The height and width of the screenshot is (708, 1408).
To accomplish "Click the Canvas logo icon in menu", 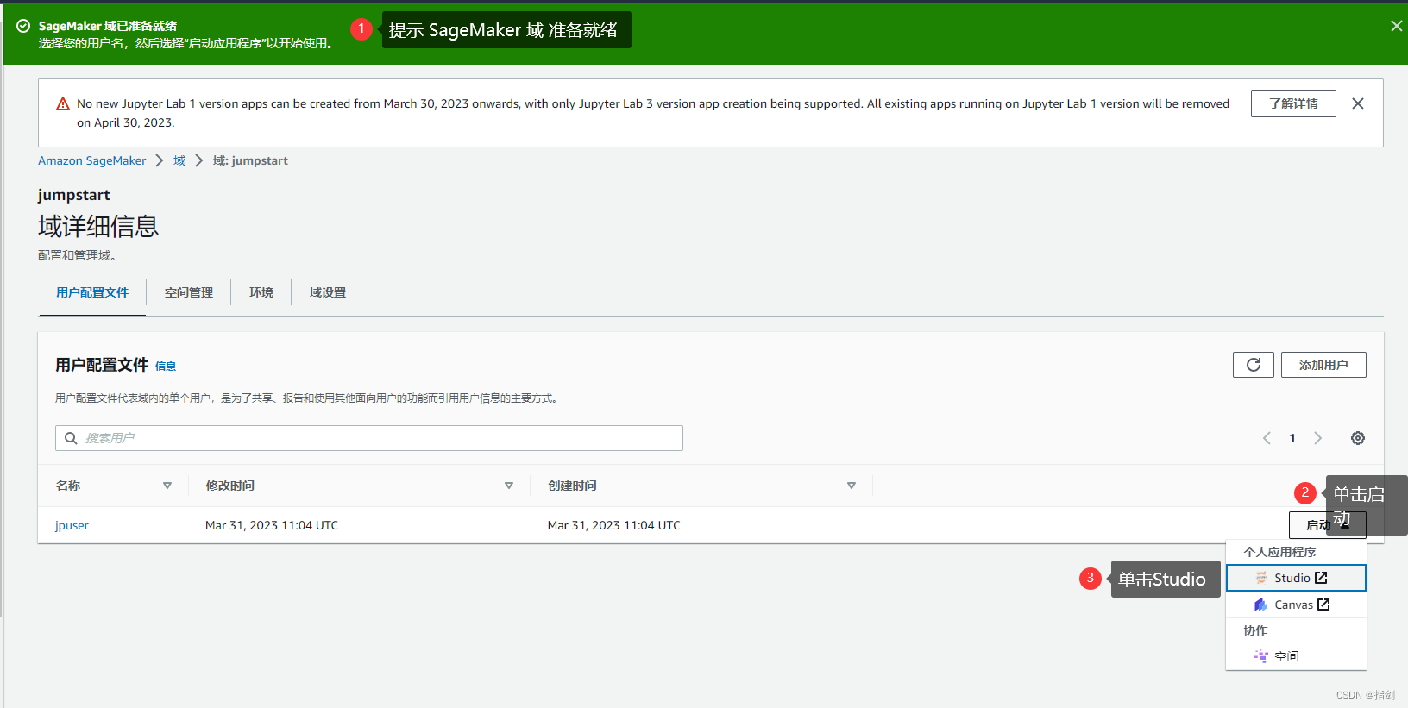I will coord(1261,605).
